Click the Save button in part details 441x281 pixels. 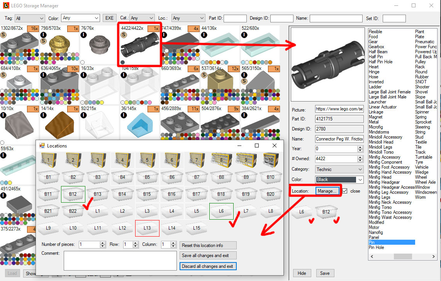(x=325, y=273)
